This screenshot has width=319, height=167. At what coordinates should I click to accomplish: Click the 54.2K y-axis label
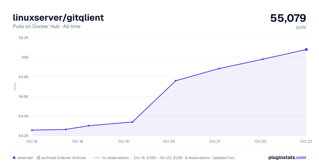coord(23,136)
